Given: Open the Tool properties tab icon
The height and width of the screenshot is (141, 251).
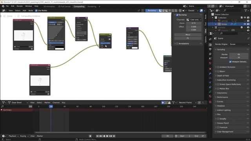Looking at the screenshot, I should pos(210,39).
